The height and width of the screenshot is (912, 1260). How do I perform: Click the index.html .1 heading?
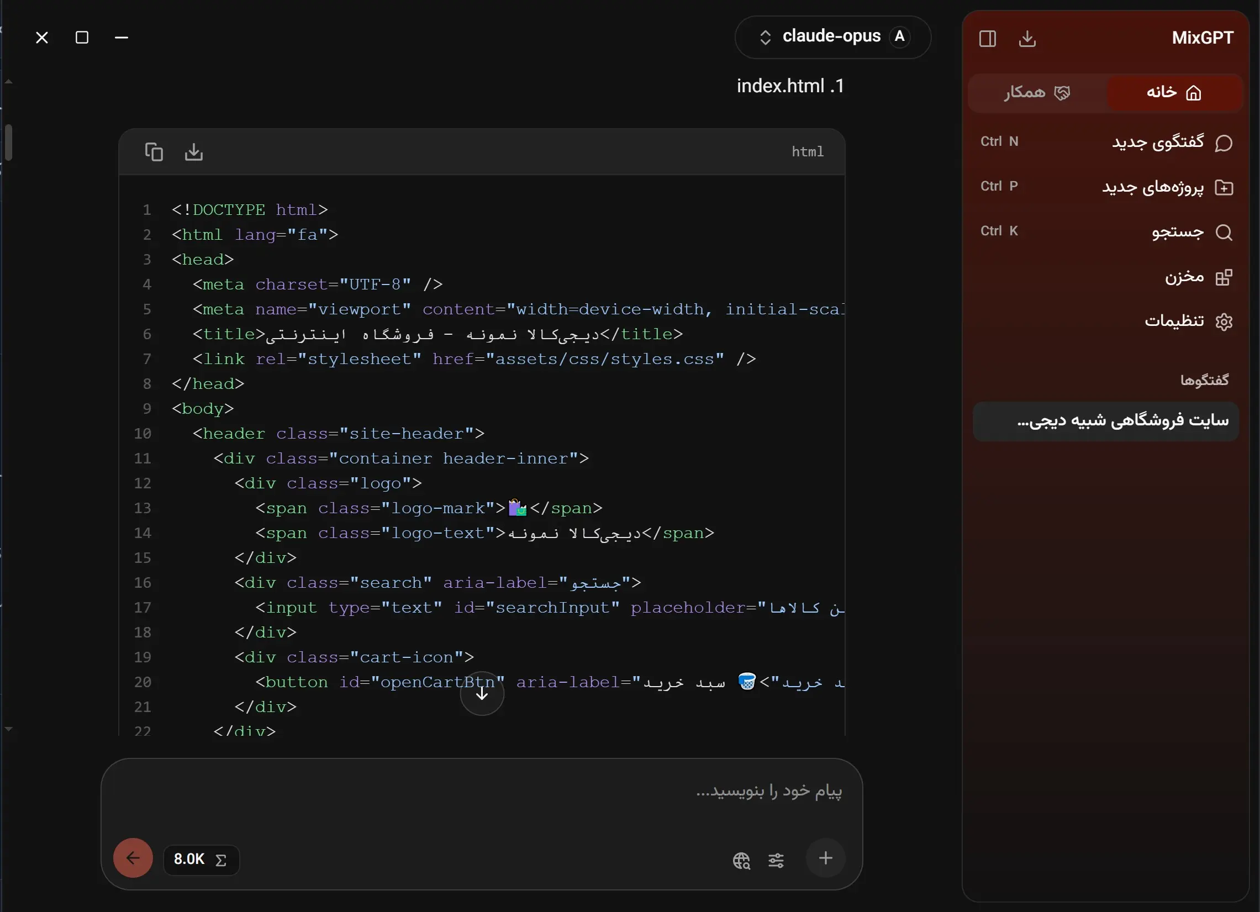pyautogui.click(x=790, y=86)
